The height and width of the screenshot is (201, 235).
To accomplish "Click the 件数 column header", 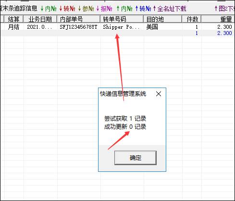I will [192, 19].
